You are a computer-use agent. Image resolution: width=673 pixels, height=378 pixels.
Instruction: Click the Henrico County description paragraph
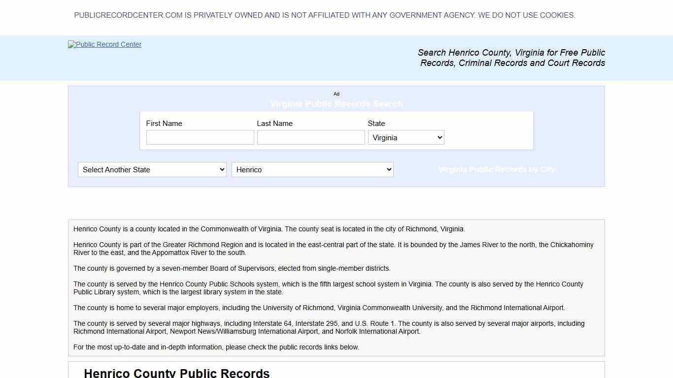(x=269, y=229)
